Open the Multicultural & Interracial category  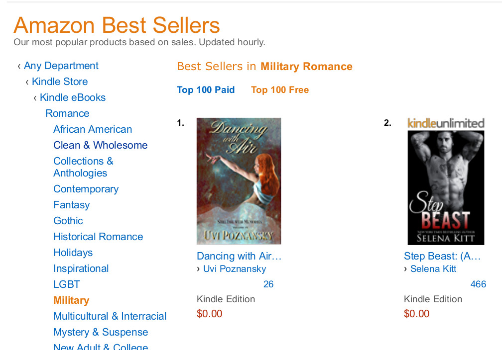pos(110,317)
